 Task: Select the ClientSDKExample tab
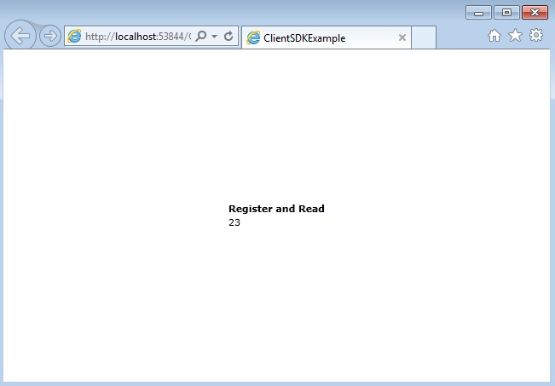click(x=327, y=37)
